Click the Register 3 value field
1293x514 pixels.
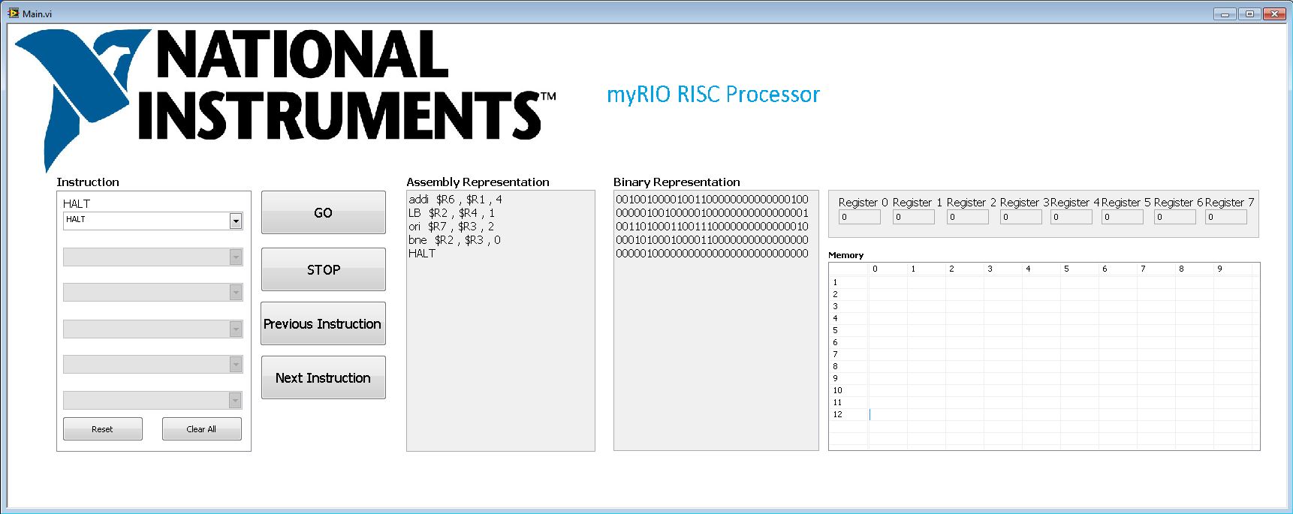(x=1020, y=217)
